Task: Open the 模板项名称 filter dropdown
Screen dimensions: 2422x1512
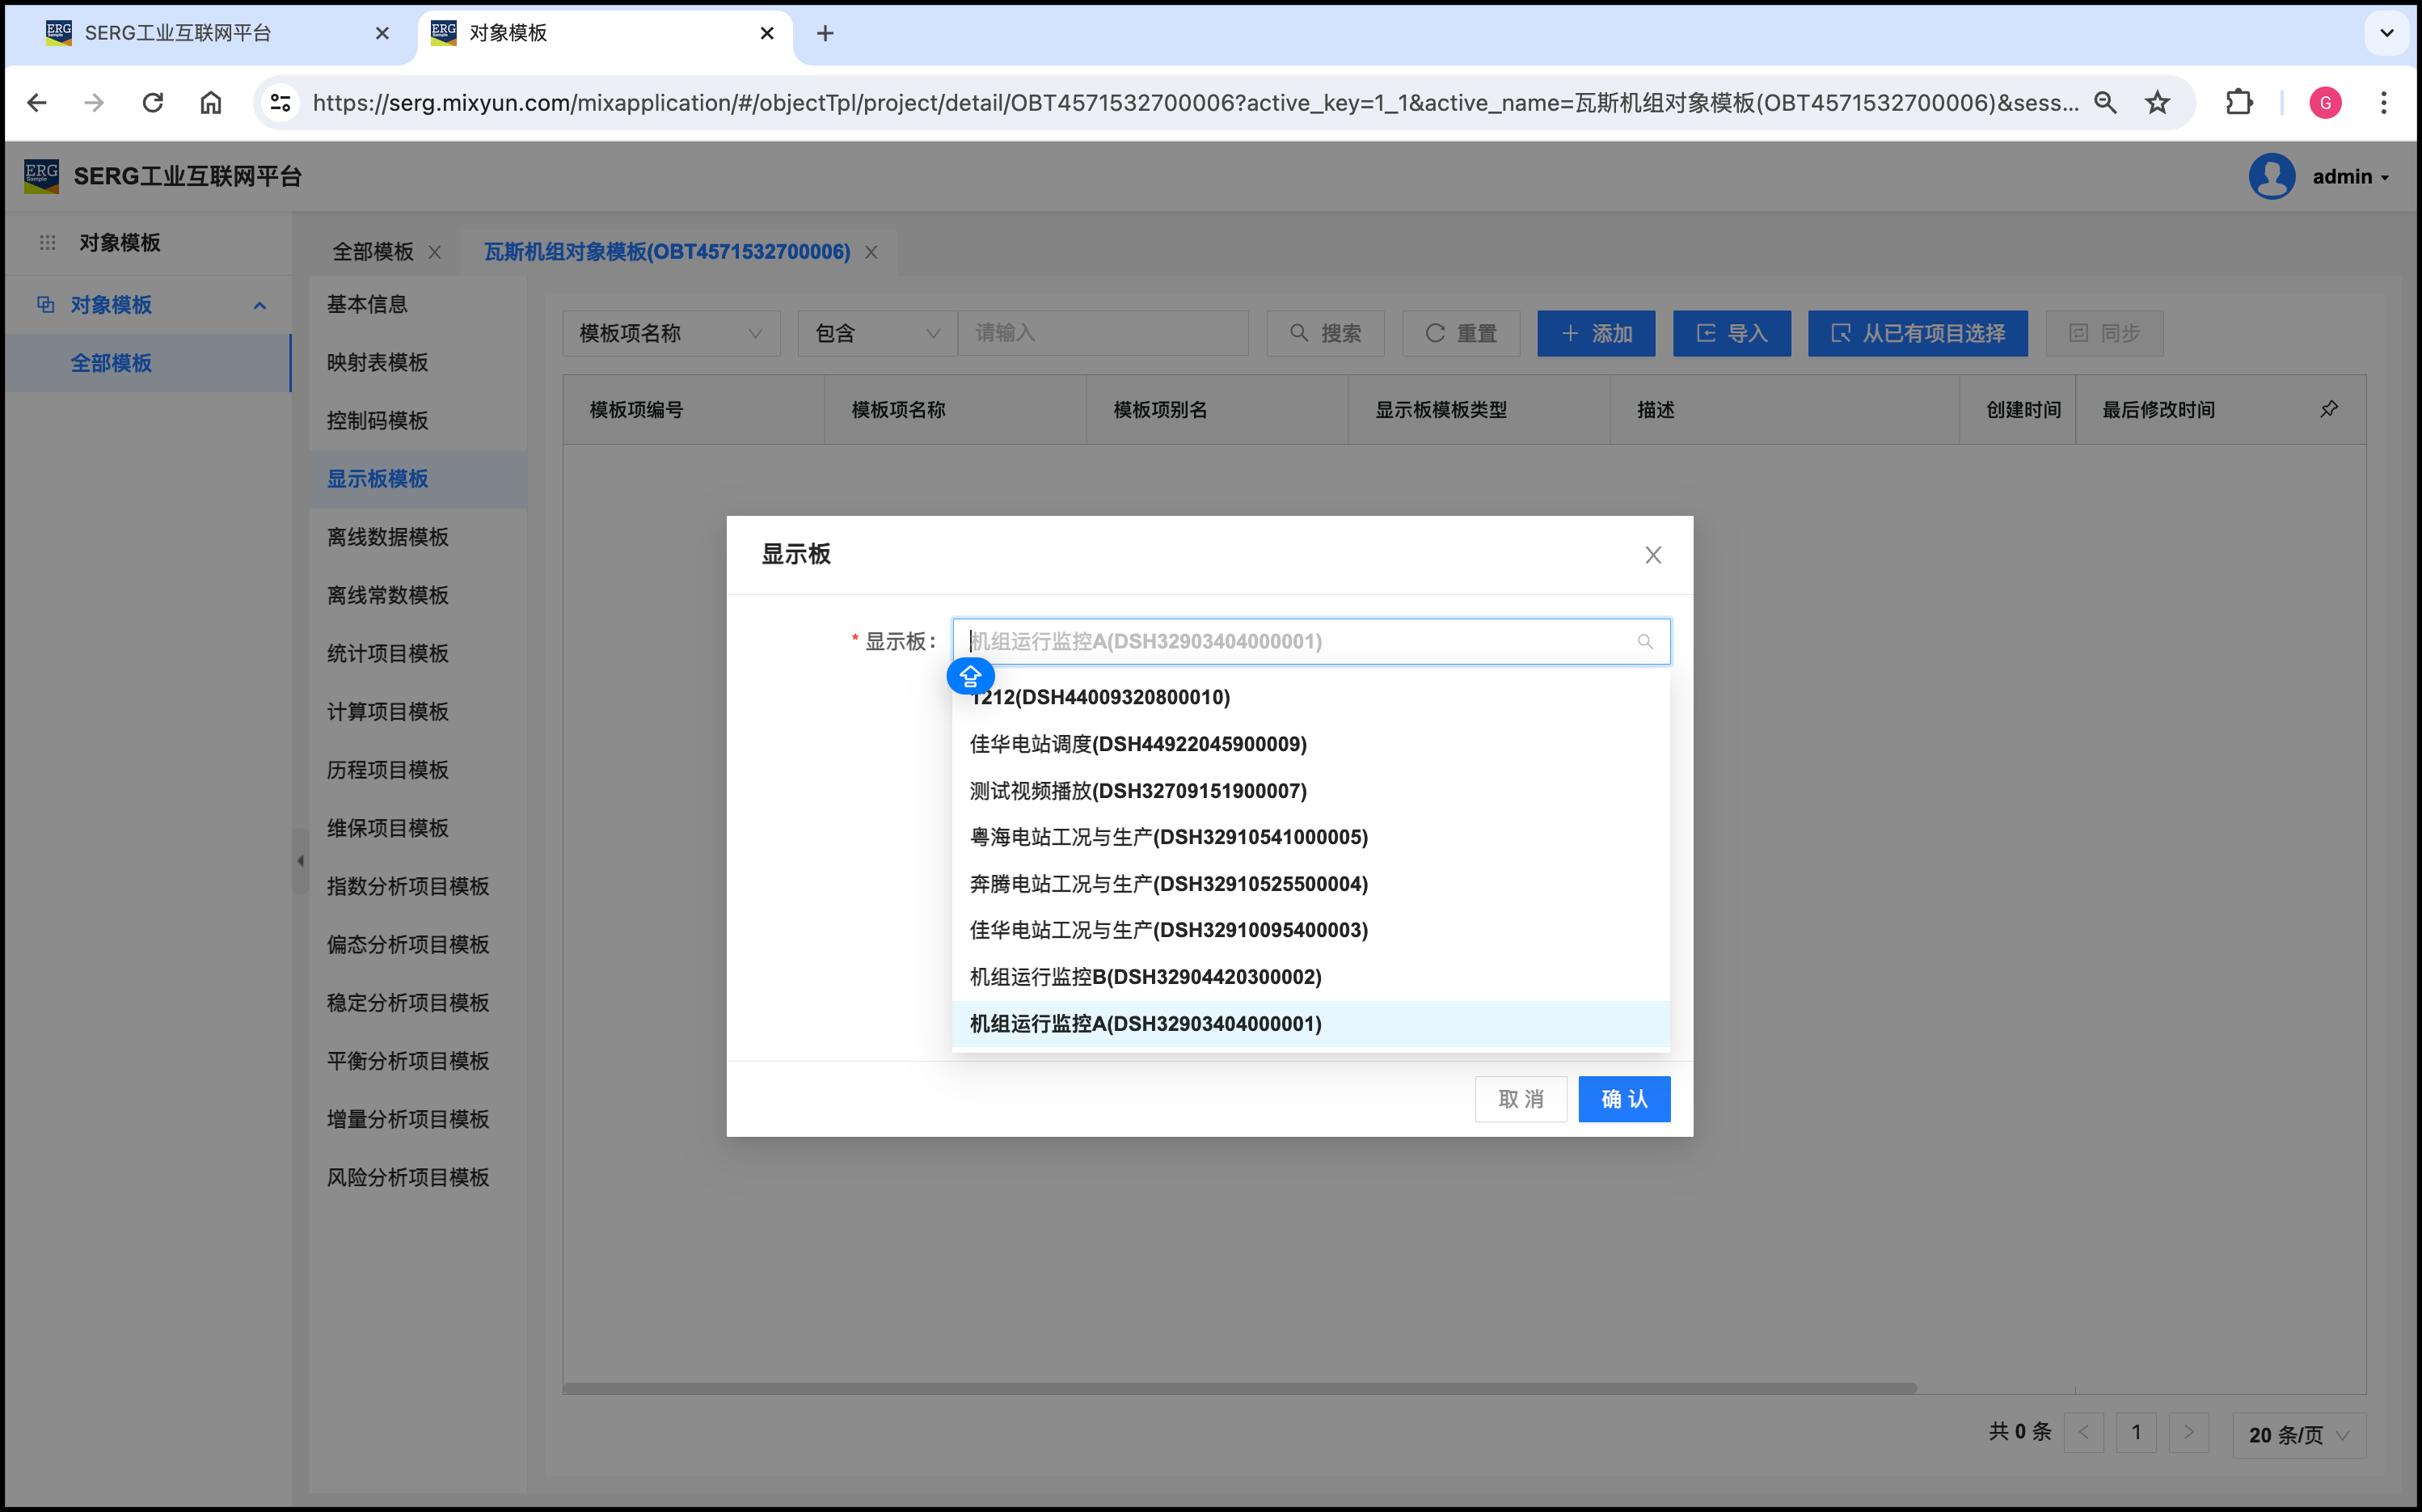Action: click(671, 333)
